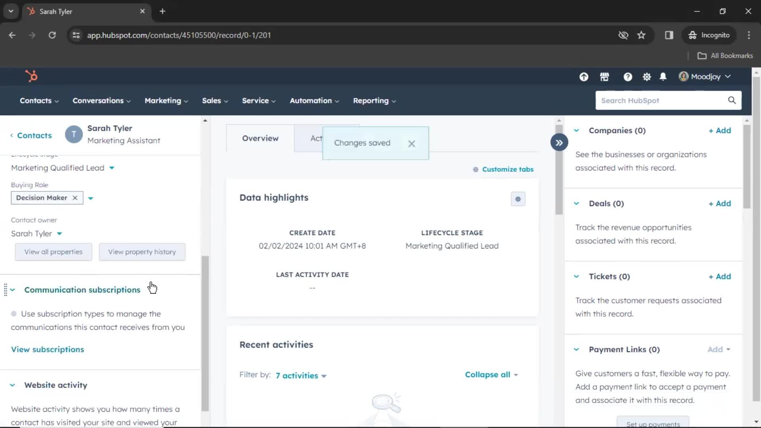Click the search icon in top navigation
761x428 pixels.
point(732,100)
